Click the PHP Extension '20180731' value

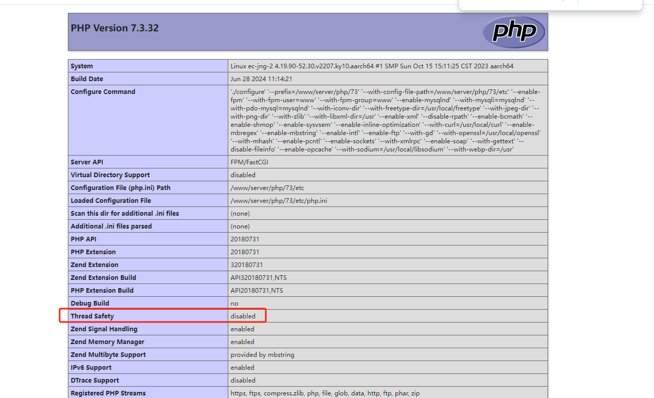245,252
